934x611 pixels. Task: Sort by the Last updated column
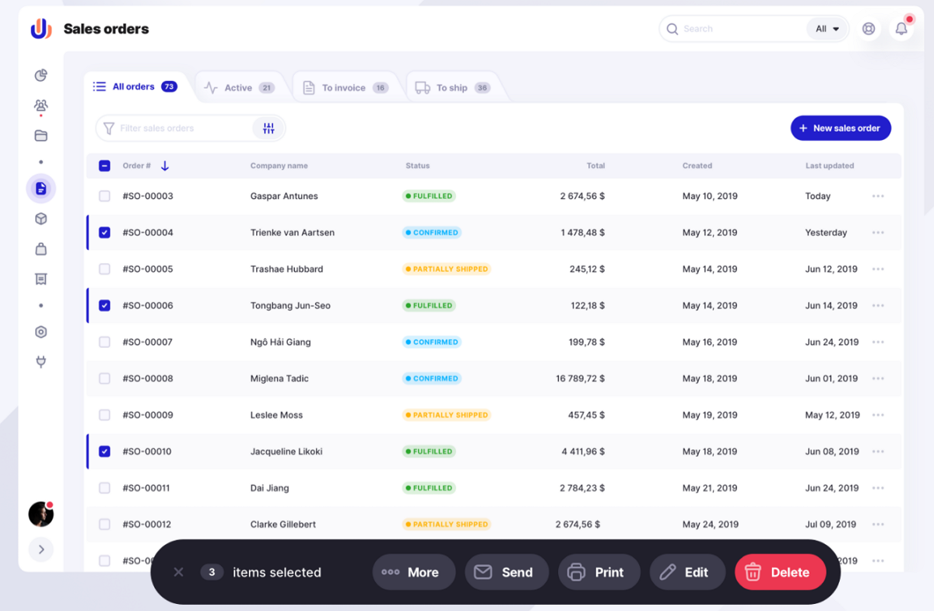pos(830,166)
